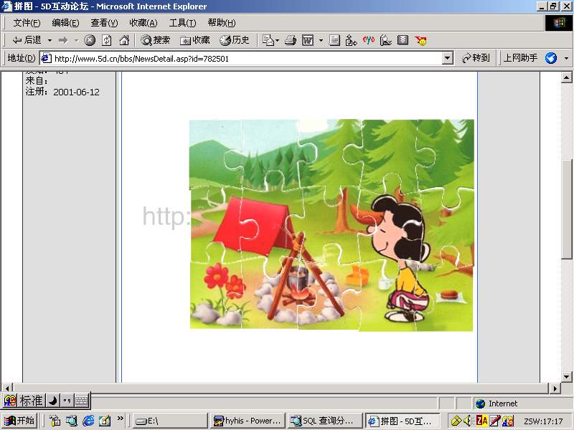Viewport: 574px width, 430px height.
Task: Open the Search (搜索) pane
Action: pos(155,40)
